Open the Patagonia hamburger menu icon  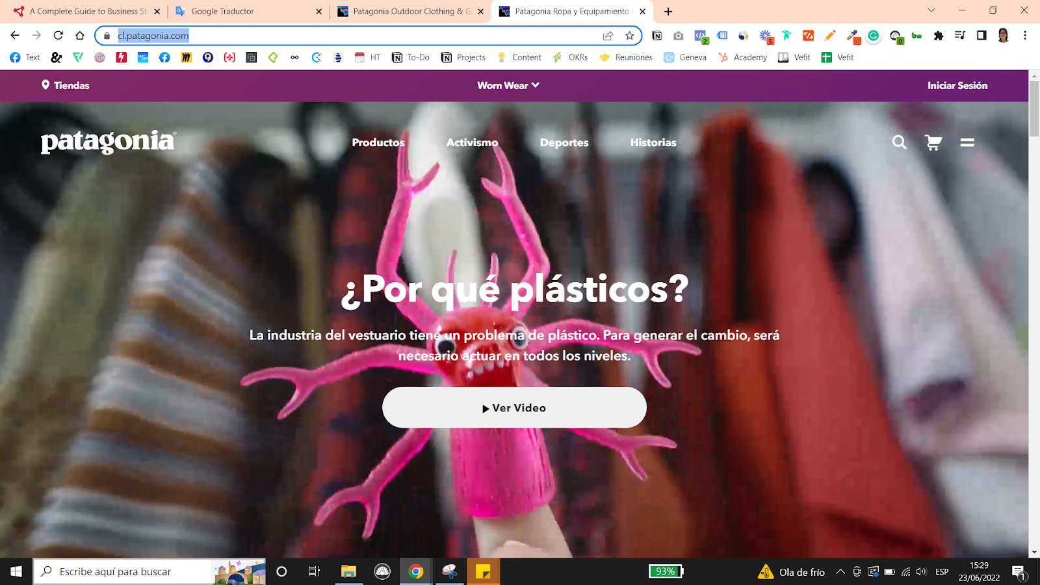coord(967,142)
